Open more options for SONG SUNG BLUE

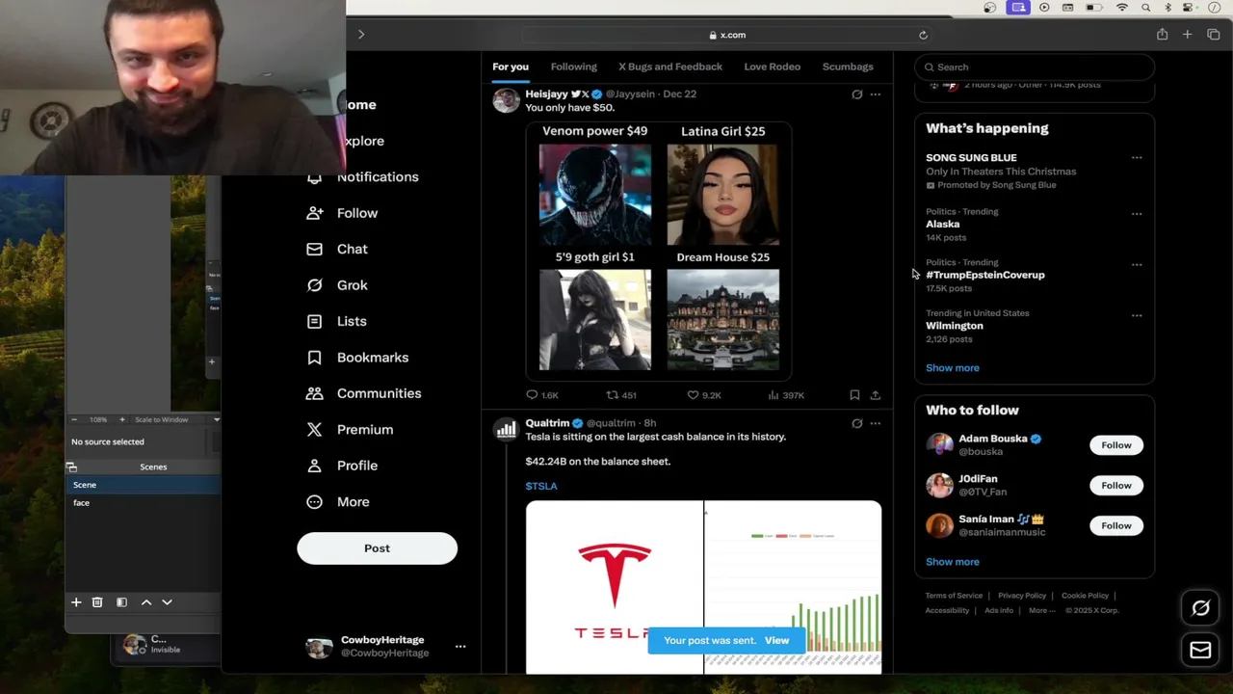pyautogui.click(x=1137, y=158)
